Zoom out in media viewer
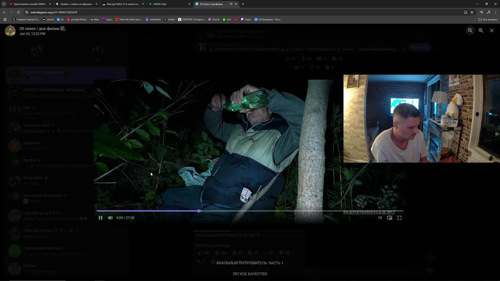 click(x=470, y=30)
